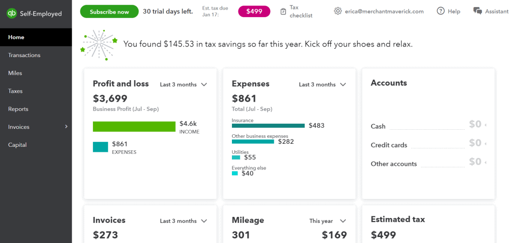The width and height of the screenshot is (514, 243).
Task: Open Miles in the sidebar
Action: [15, 73]
